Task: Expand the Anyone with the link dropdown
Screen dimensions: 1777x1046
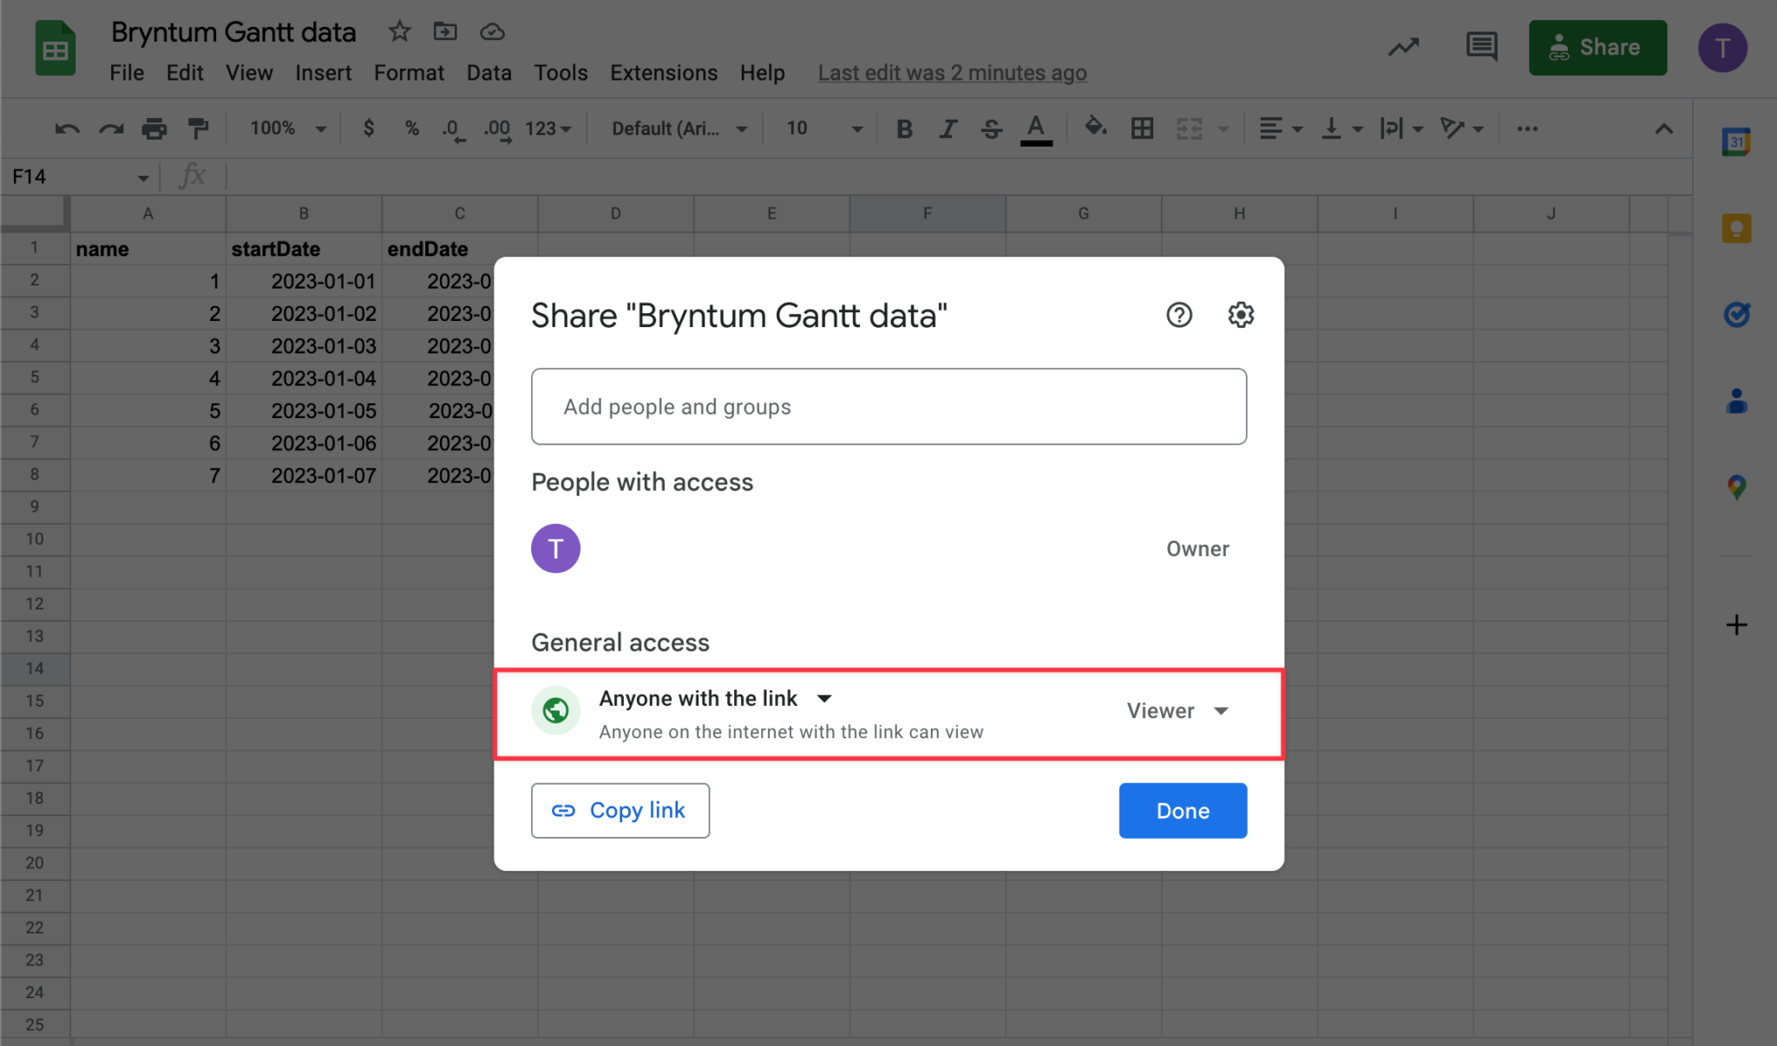Action: (x=716, y=698)
